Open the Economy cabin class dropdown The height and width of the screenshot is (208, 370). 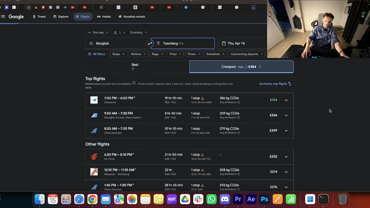[139, 32]
